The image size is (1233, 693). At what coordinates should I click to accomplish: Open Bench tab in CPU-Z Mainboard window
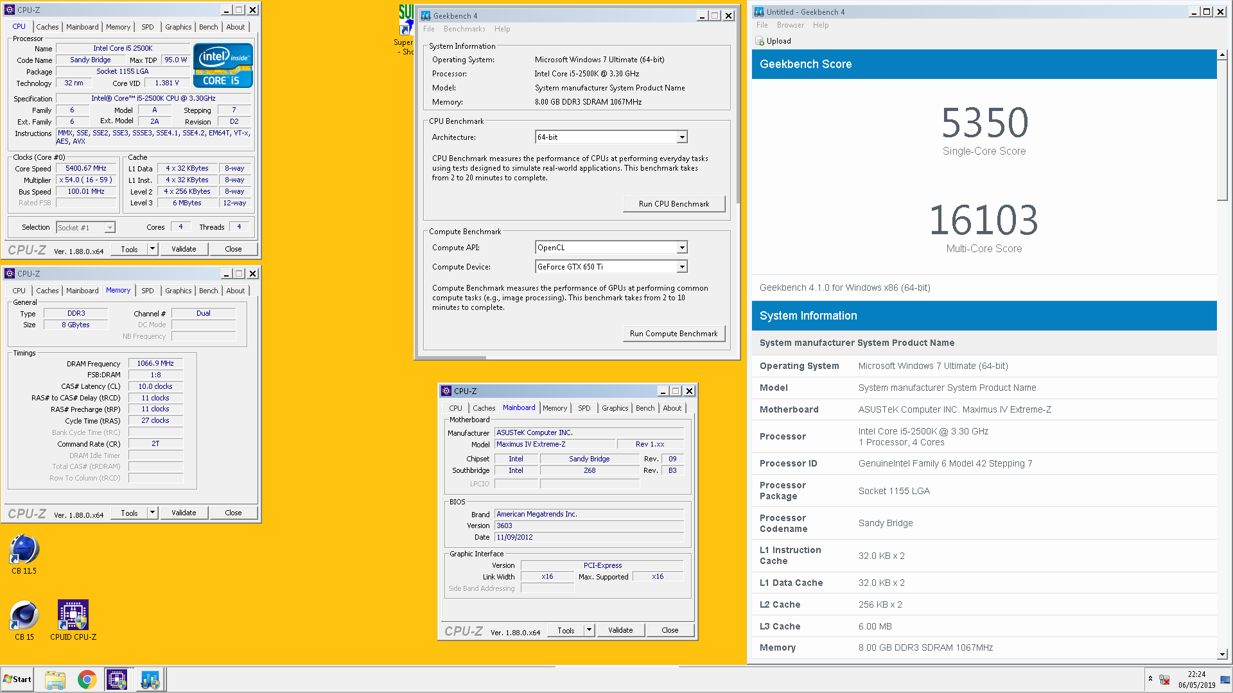645,408
